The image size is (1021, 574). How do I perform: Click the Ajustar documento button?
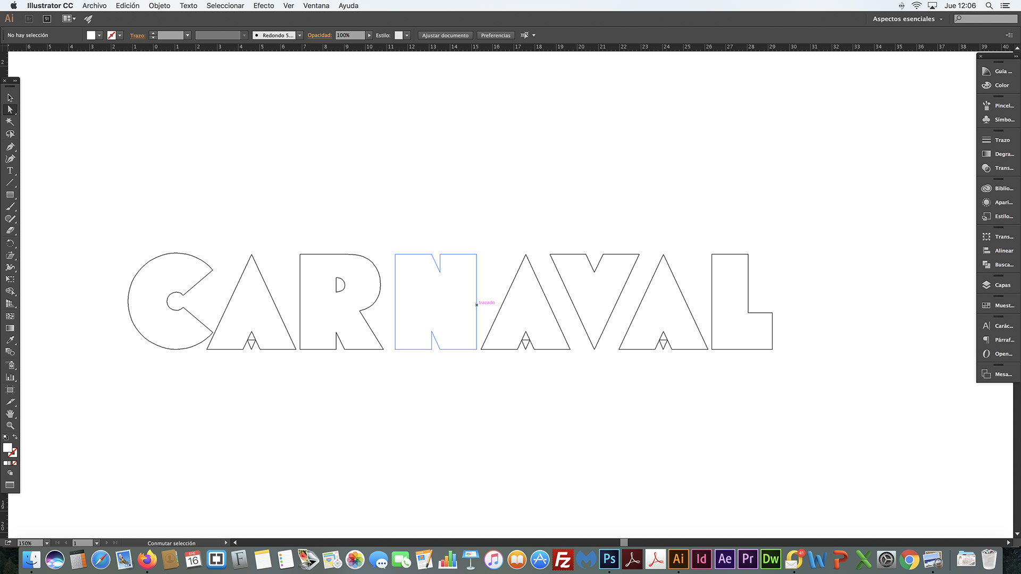pyautogui.click(x=445, y=36)
